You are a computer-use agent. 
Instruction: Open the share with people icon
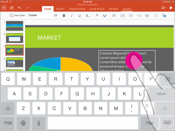click(163, 8)
